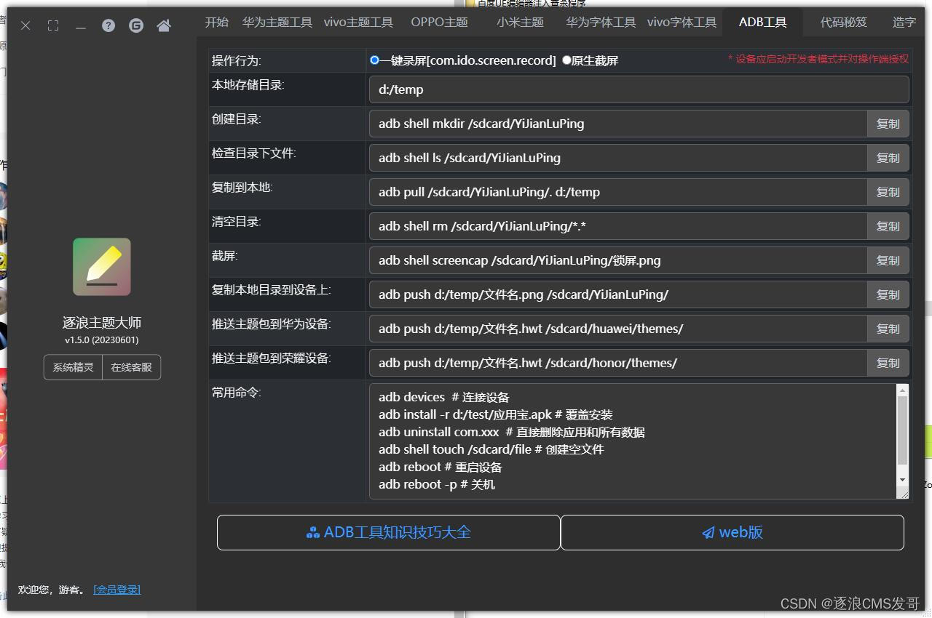Click the 本地存储目录 input field
Viewport: 932px width, 618px height.
639,89
